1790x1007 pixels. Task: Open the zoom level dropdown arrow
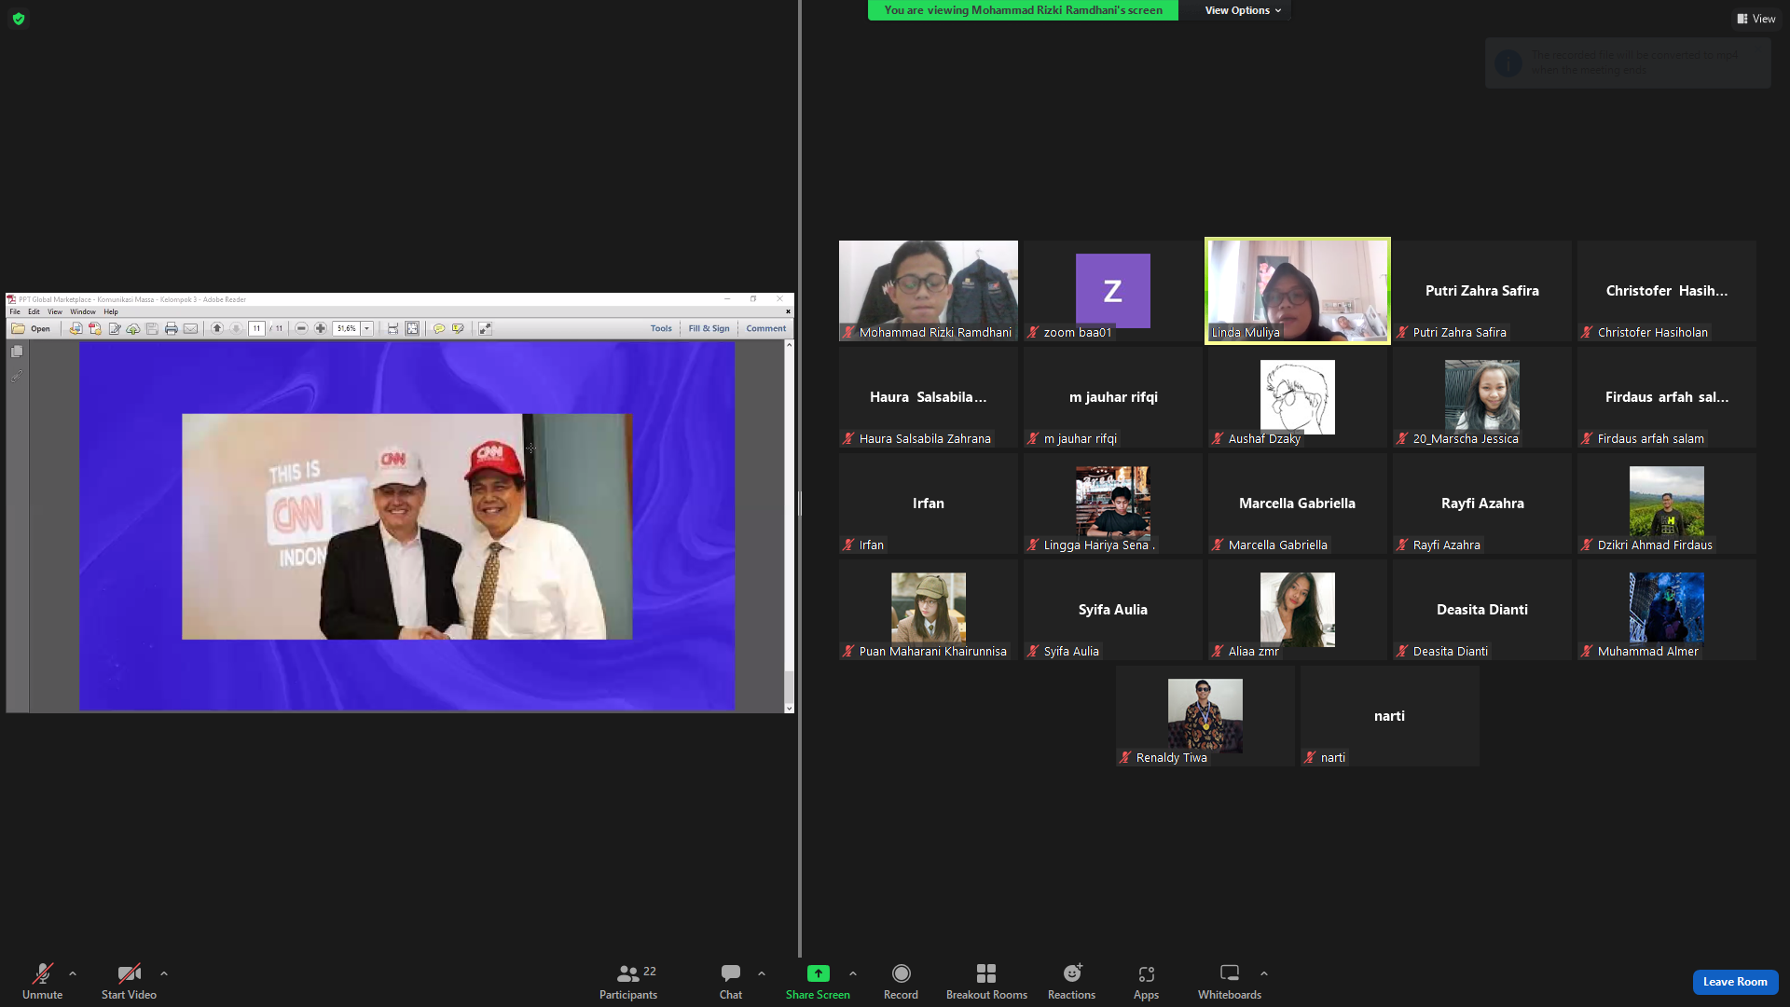(367, 328)
